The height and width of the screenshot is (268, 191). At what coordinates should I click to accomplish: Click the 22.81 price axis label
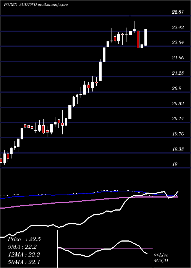pos(178,12)
